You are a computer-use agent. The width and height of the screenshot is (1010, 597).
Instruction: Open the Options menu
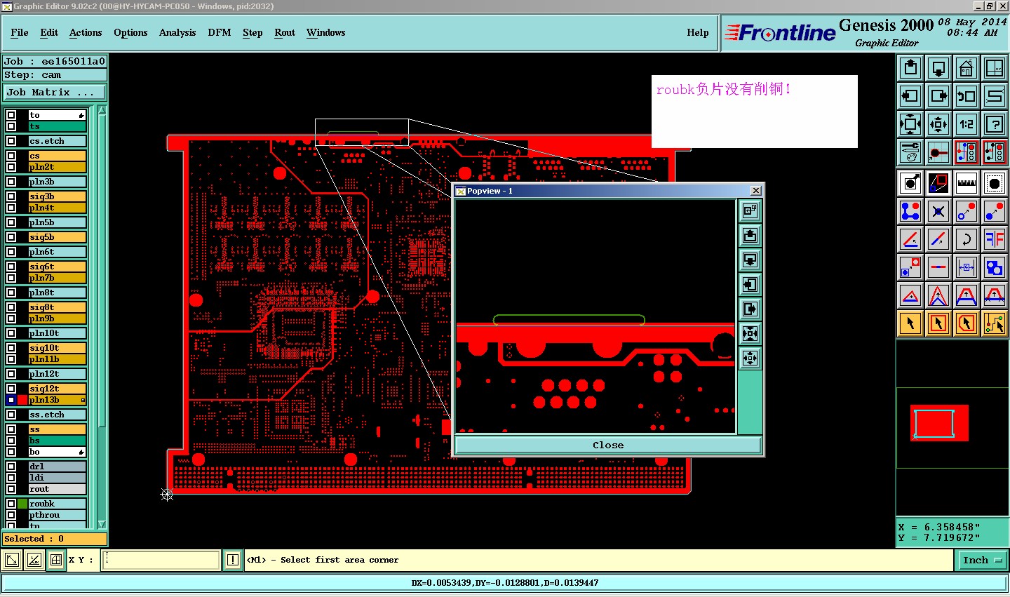[x=130, y=32]
